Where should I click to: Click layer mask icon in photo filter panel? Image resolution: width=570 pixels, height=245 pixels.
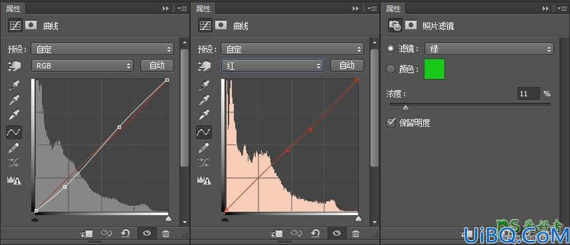pos(411,25)
